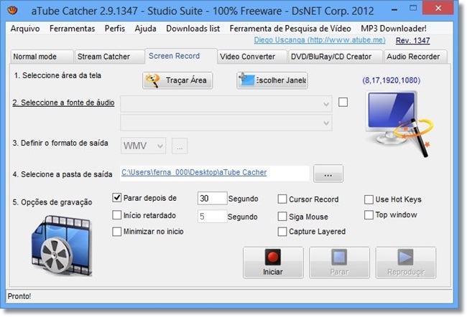Switch to the Video Converter tab

click(x=252, y=57)
